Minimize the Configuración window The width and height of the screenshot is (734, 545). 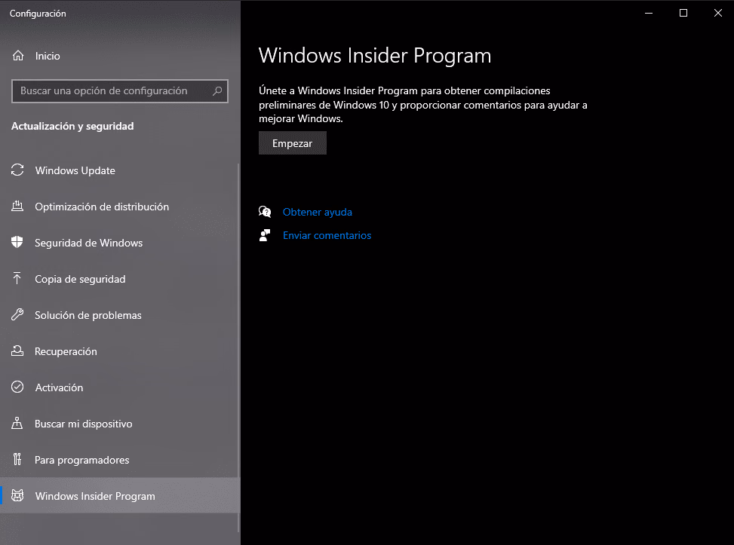point(649,13)
